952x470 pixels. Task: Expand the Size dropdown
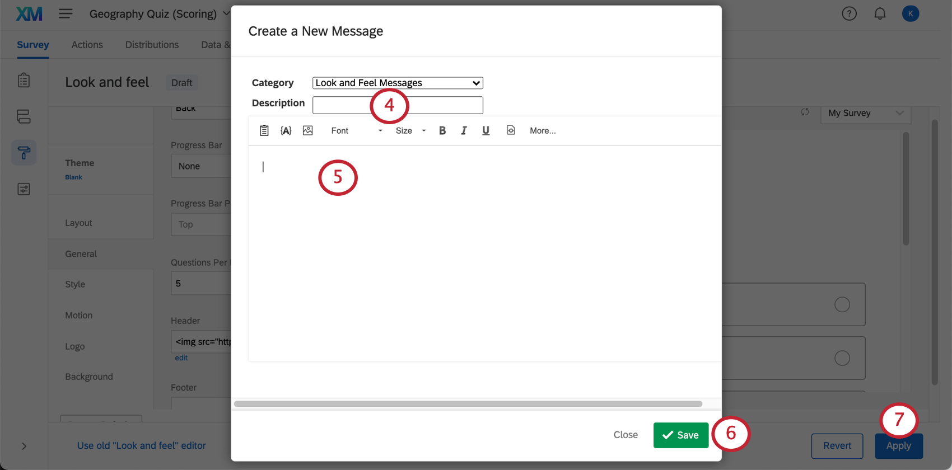coord(410,130)
